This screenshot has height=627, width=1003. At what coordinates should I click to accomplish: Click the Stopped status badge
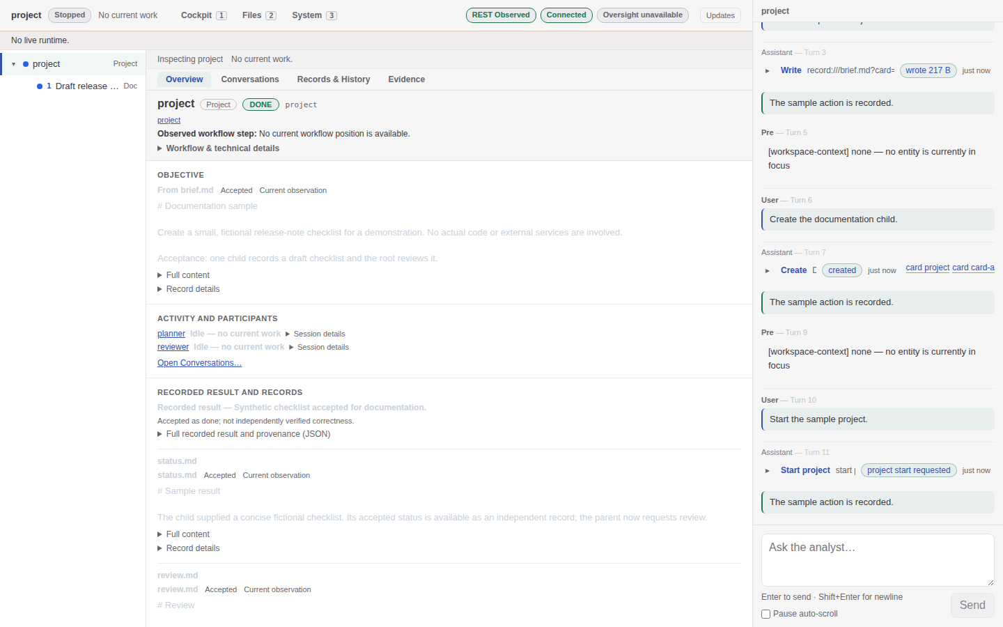tap(70, 15)
